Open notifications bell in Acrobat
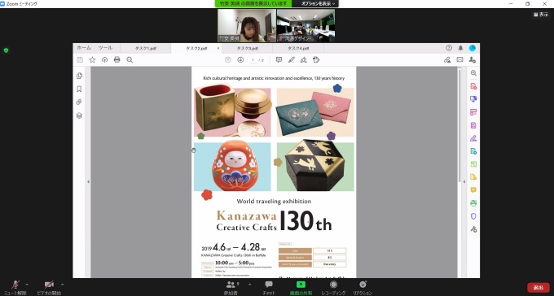The width and height of the screenshot is (554, 296). pyautogui.click(x=460, y=48)
